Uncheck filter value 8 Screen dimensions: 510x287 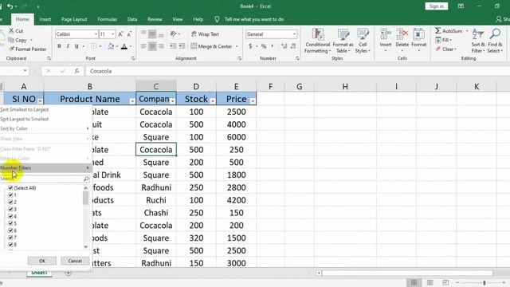[x=10, y=245]
